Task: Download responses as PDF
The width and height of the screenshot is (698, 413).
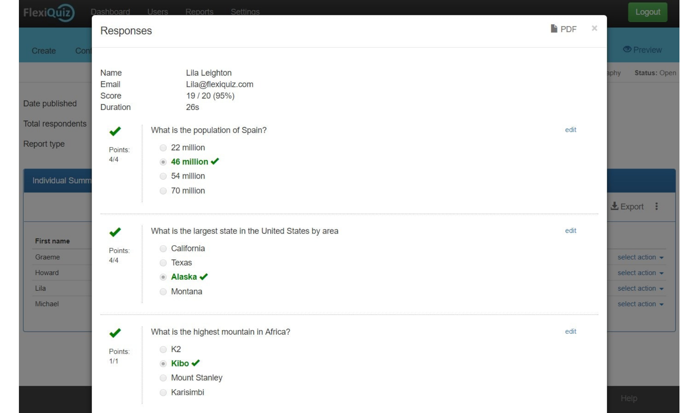Action: click(x=563, y=29)
